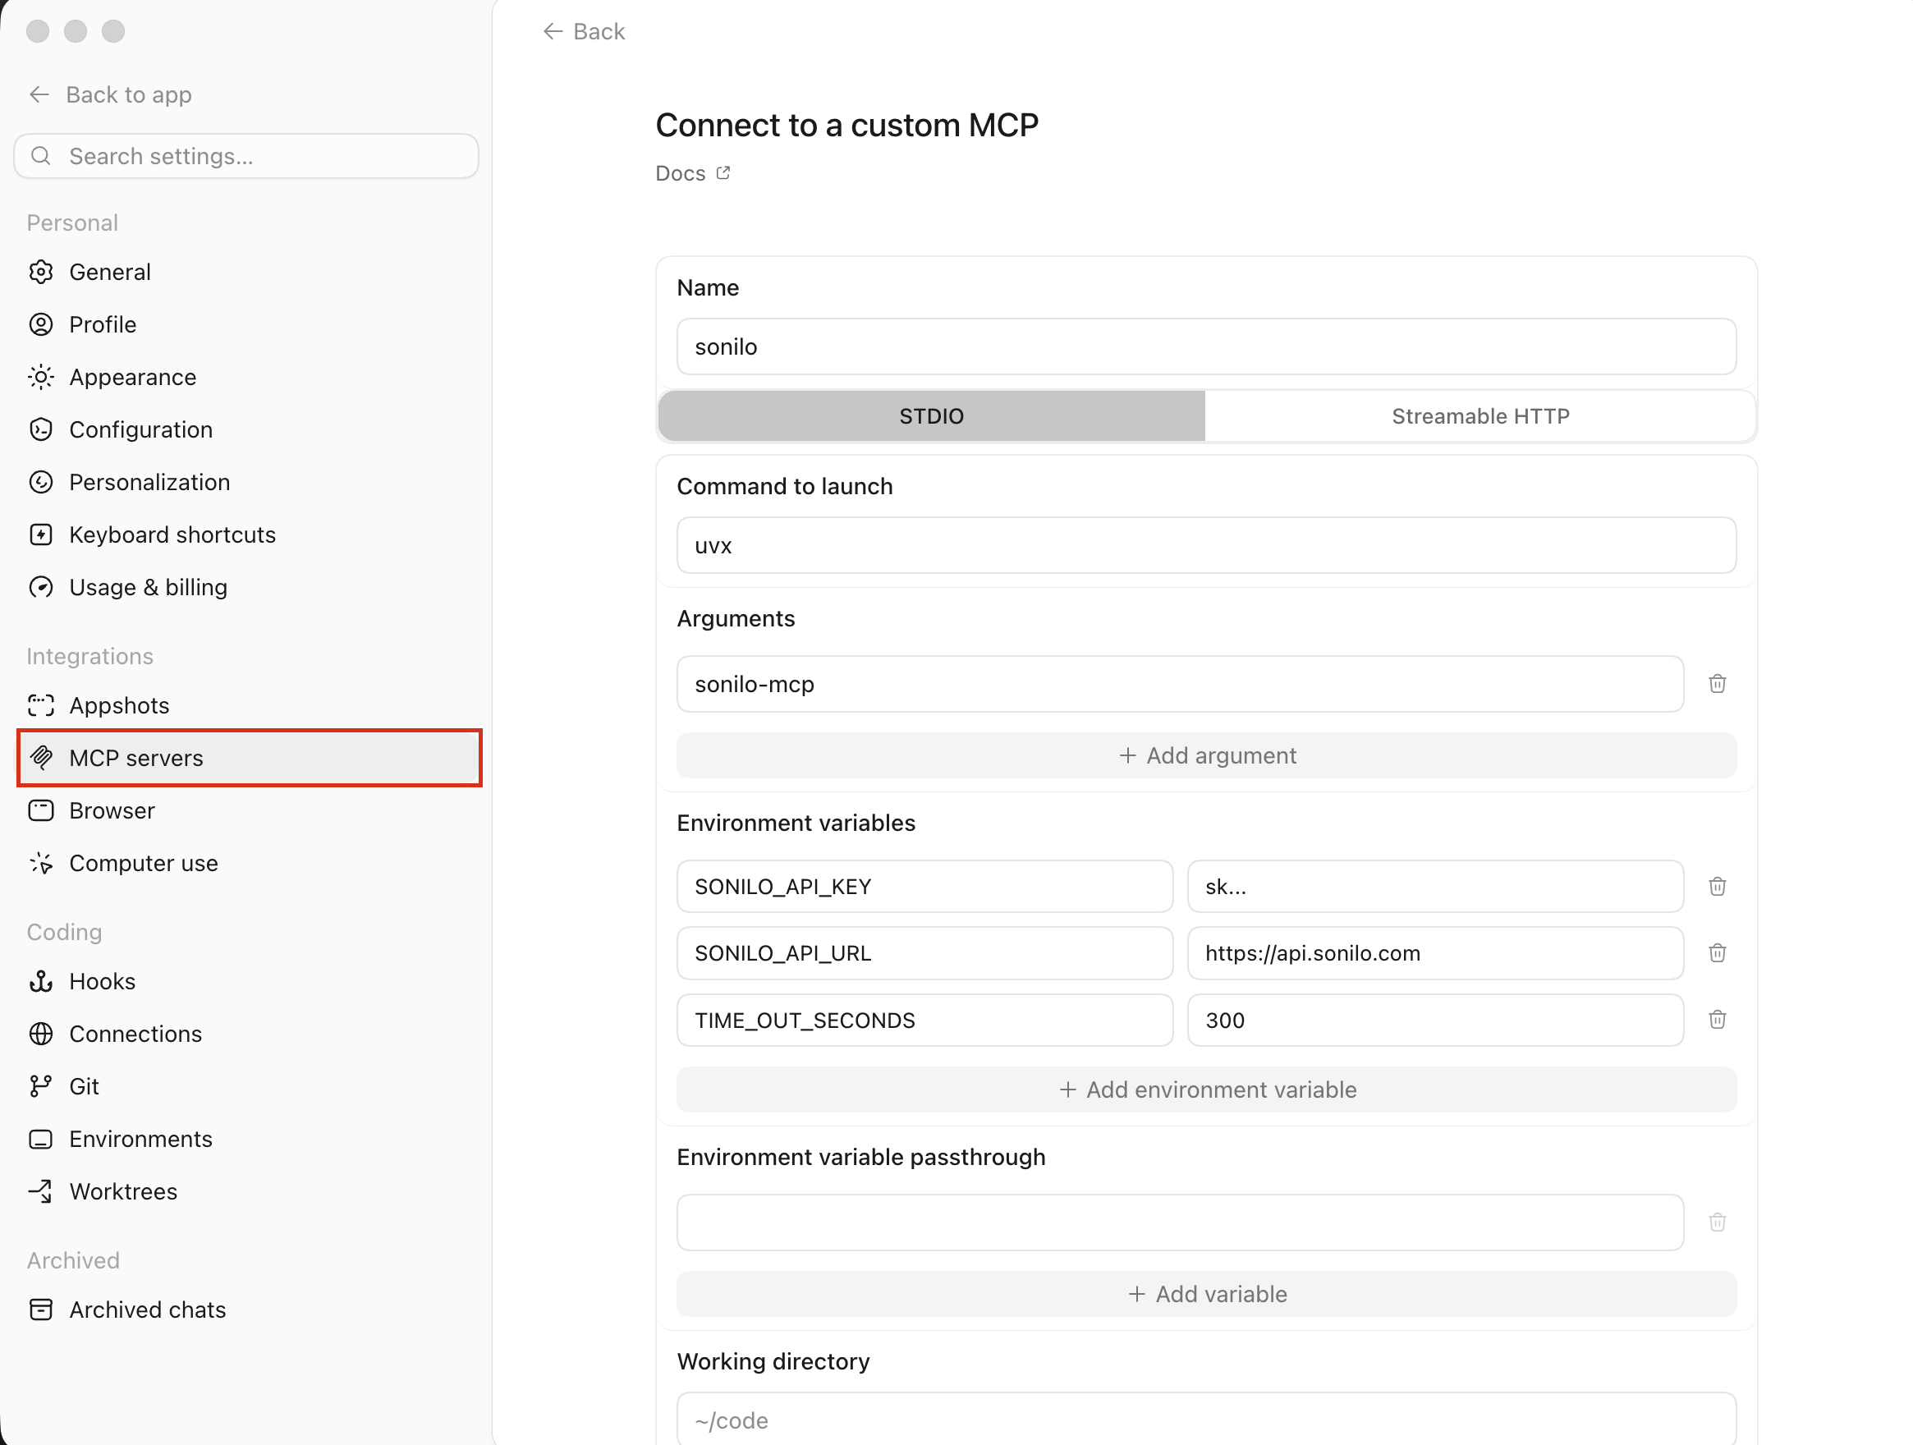Click the Keyboard shortcuts icon
Viewport: 1913px width, 1445px height.
[x=41, y=534]
